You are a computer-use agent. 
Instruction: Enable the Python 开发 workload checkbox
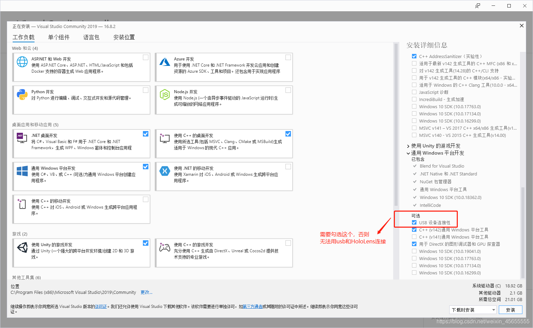(x=146, y=90)
